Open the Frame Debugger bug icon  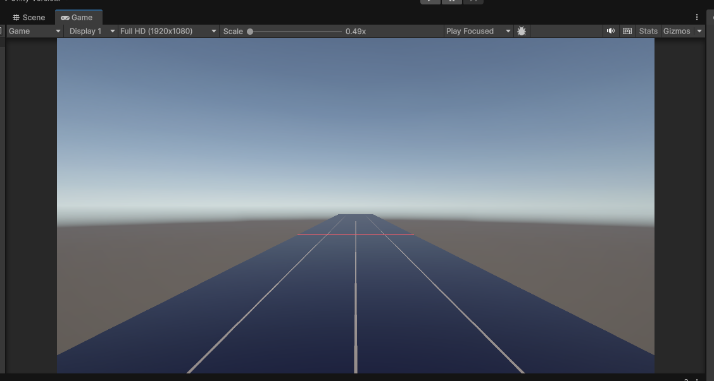[522, 31]
